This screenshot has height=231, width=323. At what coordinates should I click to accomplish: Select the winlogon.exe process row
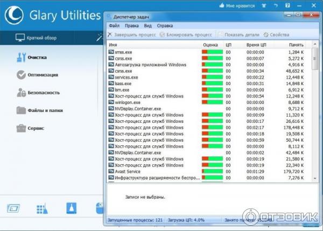click(x=127, y=102)
